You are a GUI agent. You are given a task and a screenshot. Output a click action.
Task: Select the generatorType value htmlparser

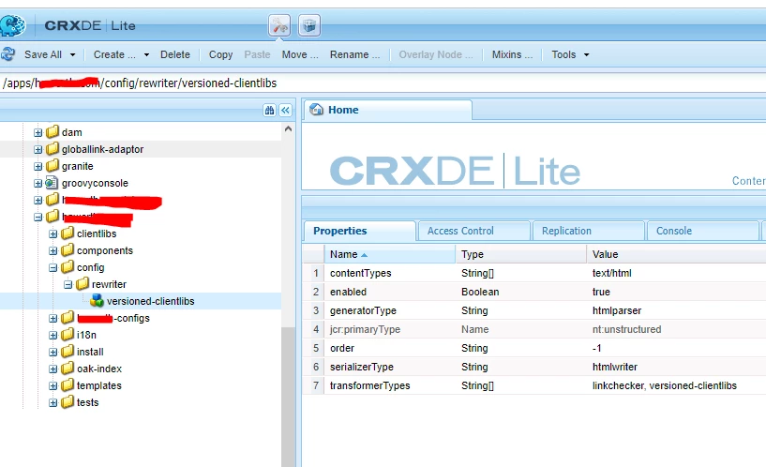coord(617,310)
